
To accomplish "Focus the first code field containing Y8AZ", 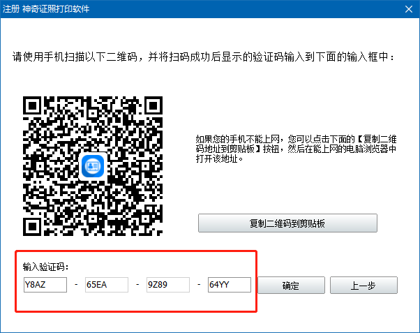I will pyautogui.click(x=45, y=285).
